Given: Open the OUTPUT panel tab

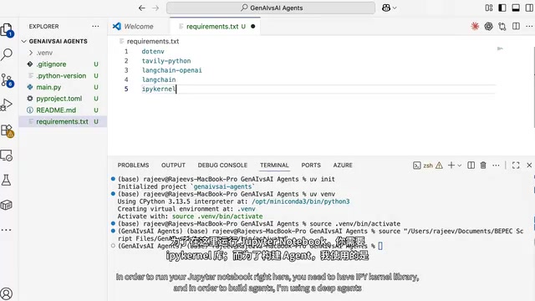Looking at the screenshot, I should (173, 166).
